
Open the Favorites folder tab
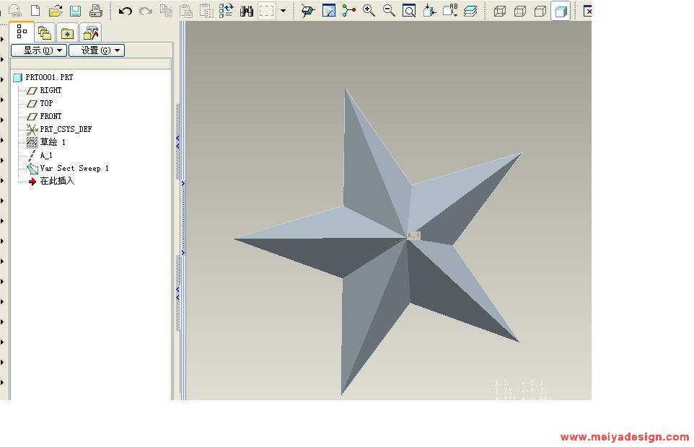pyautogui.click(x=67, y=33)
